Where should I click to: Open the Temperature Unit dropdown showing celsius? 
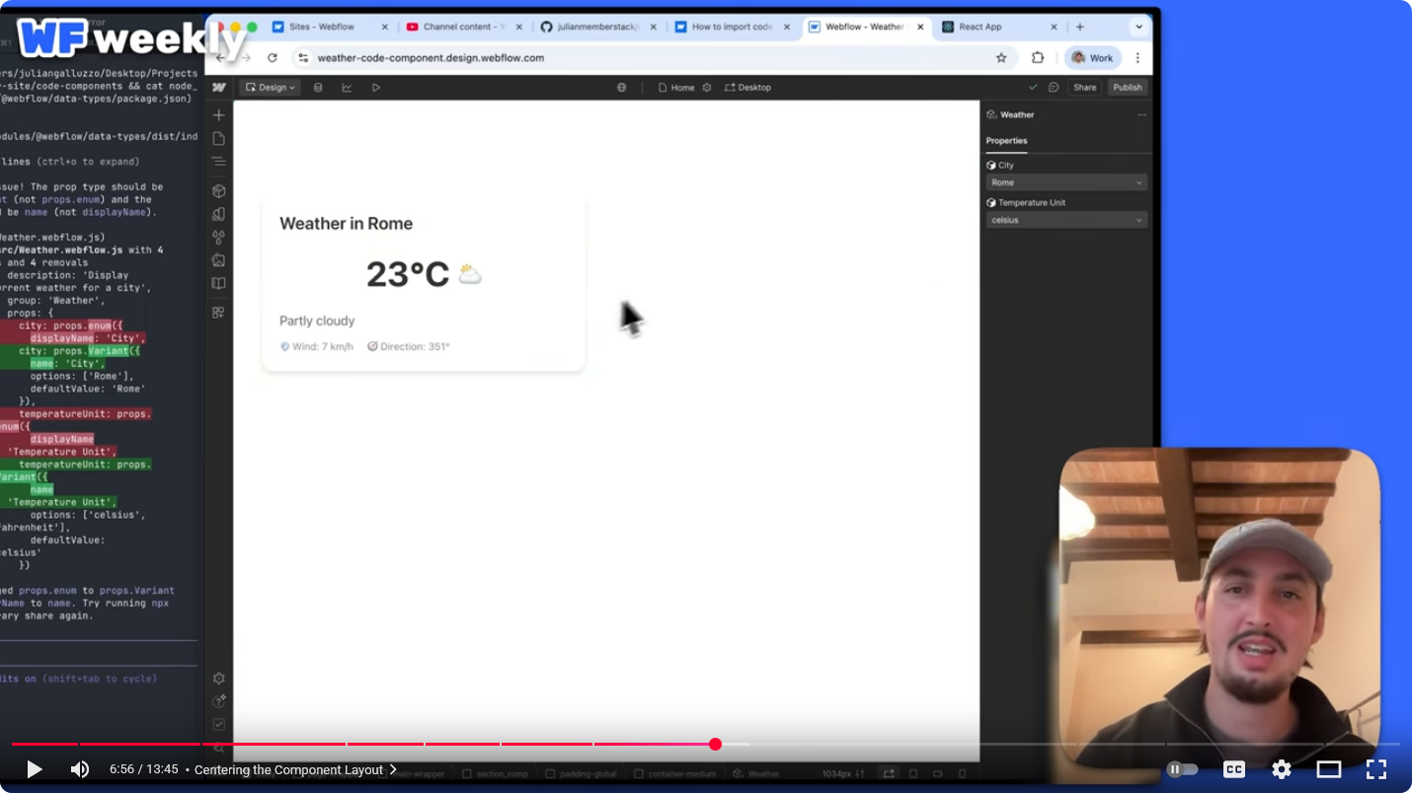[x=1066, y=220]
